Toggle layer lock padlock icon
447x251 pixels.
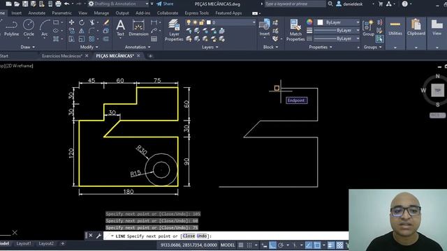tap(202, 22)
